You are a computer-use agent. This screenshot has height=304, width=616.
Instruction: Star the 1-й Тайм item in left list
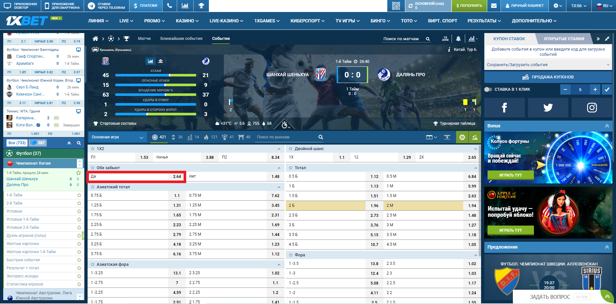[79, 195]
